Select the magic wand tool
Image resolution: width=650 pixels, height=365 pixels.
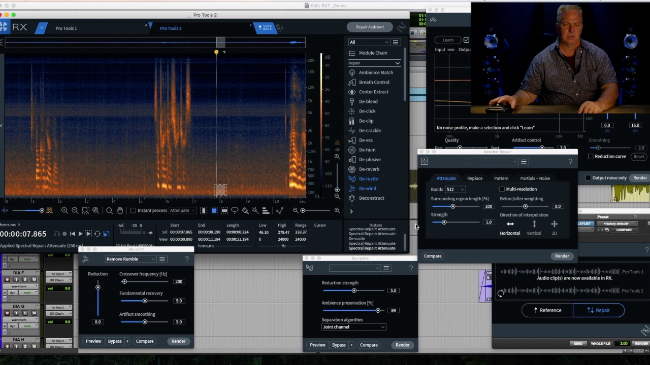click(x=255, y=210)
